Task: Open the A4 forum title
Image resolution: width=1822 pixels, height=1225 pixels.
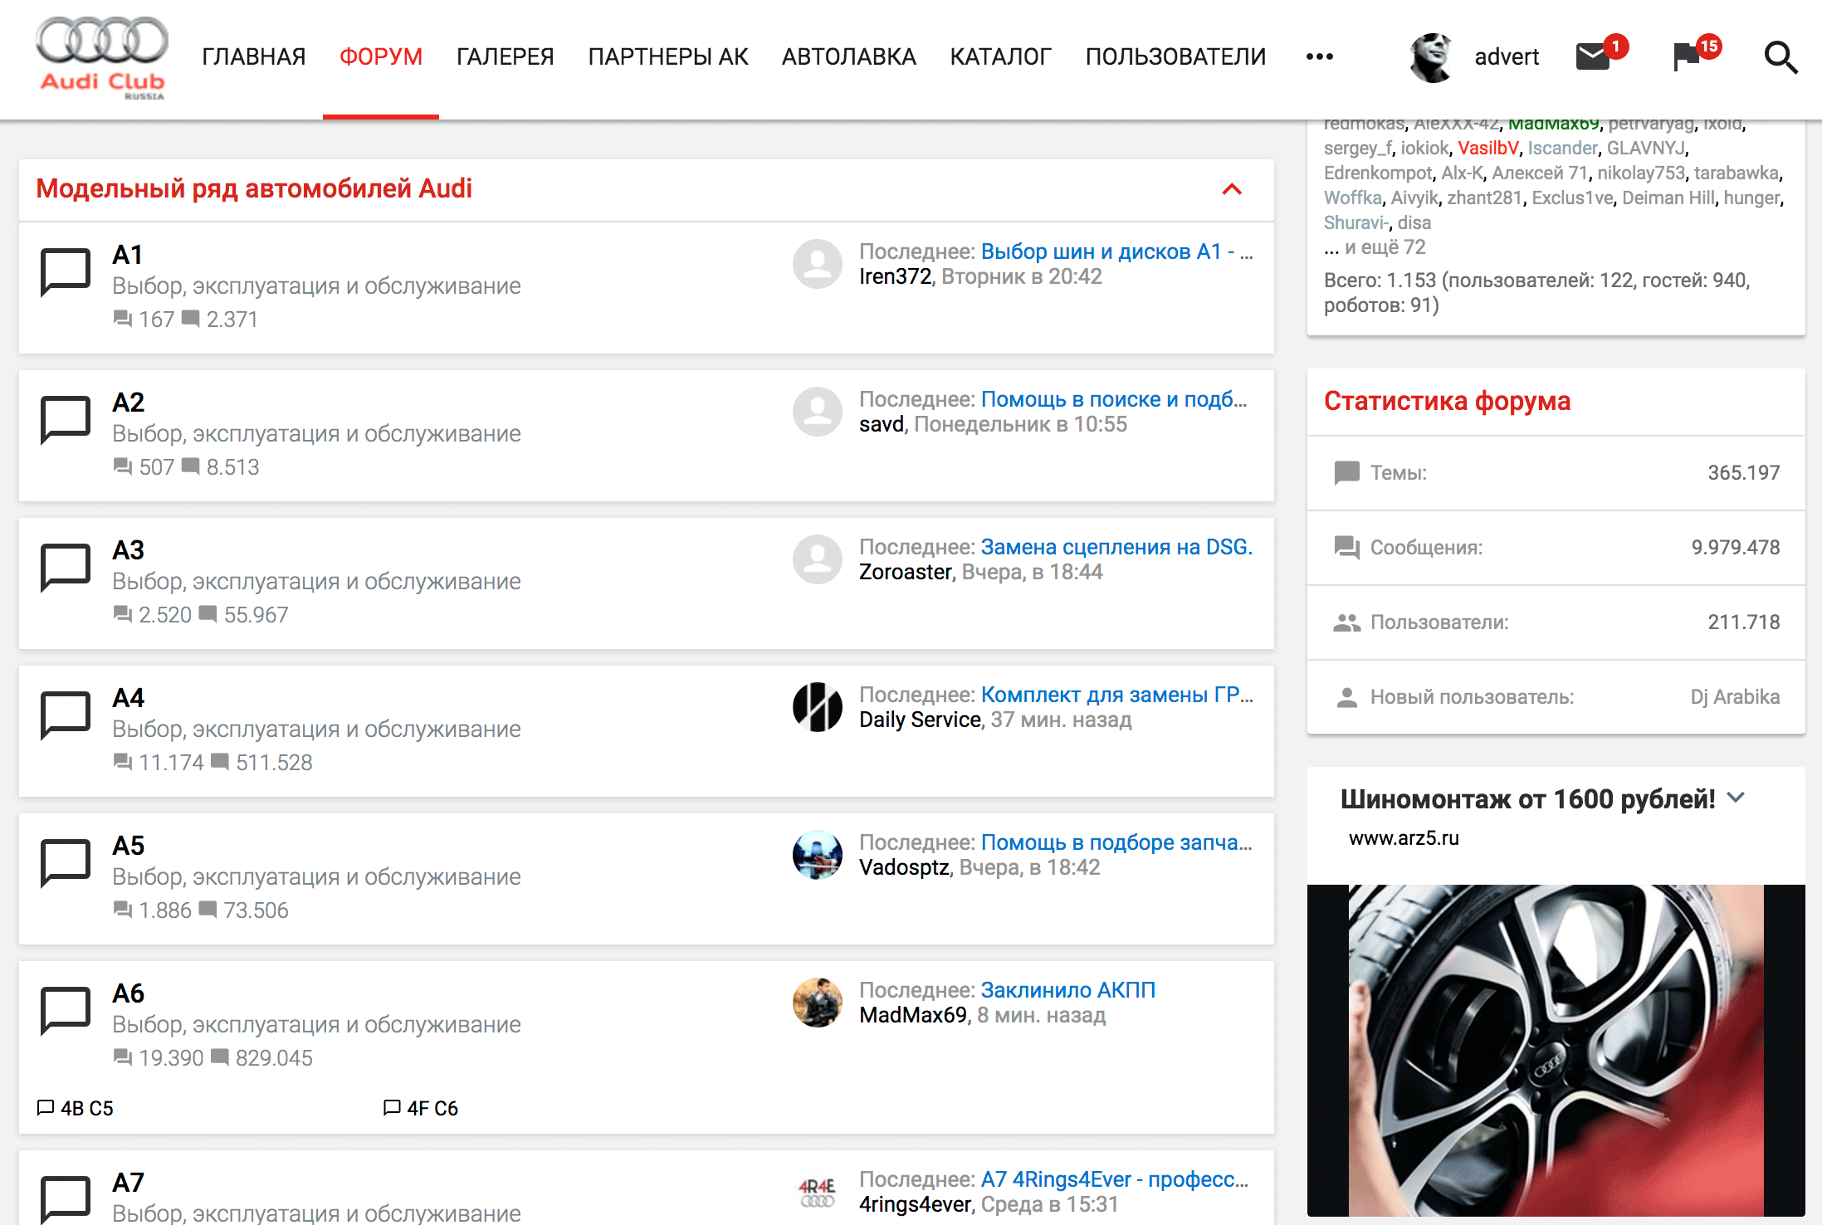Action: (129, 698)
